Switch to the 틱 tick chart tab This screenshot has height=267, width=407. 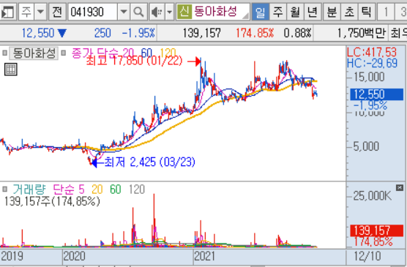point(366,12)
